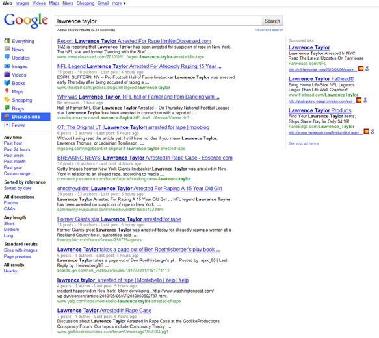Viewport: 379px width, 338px height.
Task: Filter results to Past month
Action: (14, 161)
